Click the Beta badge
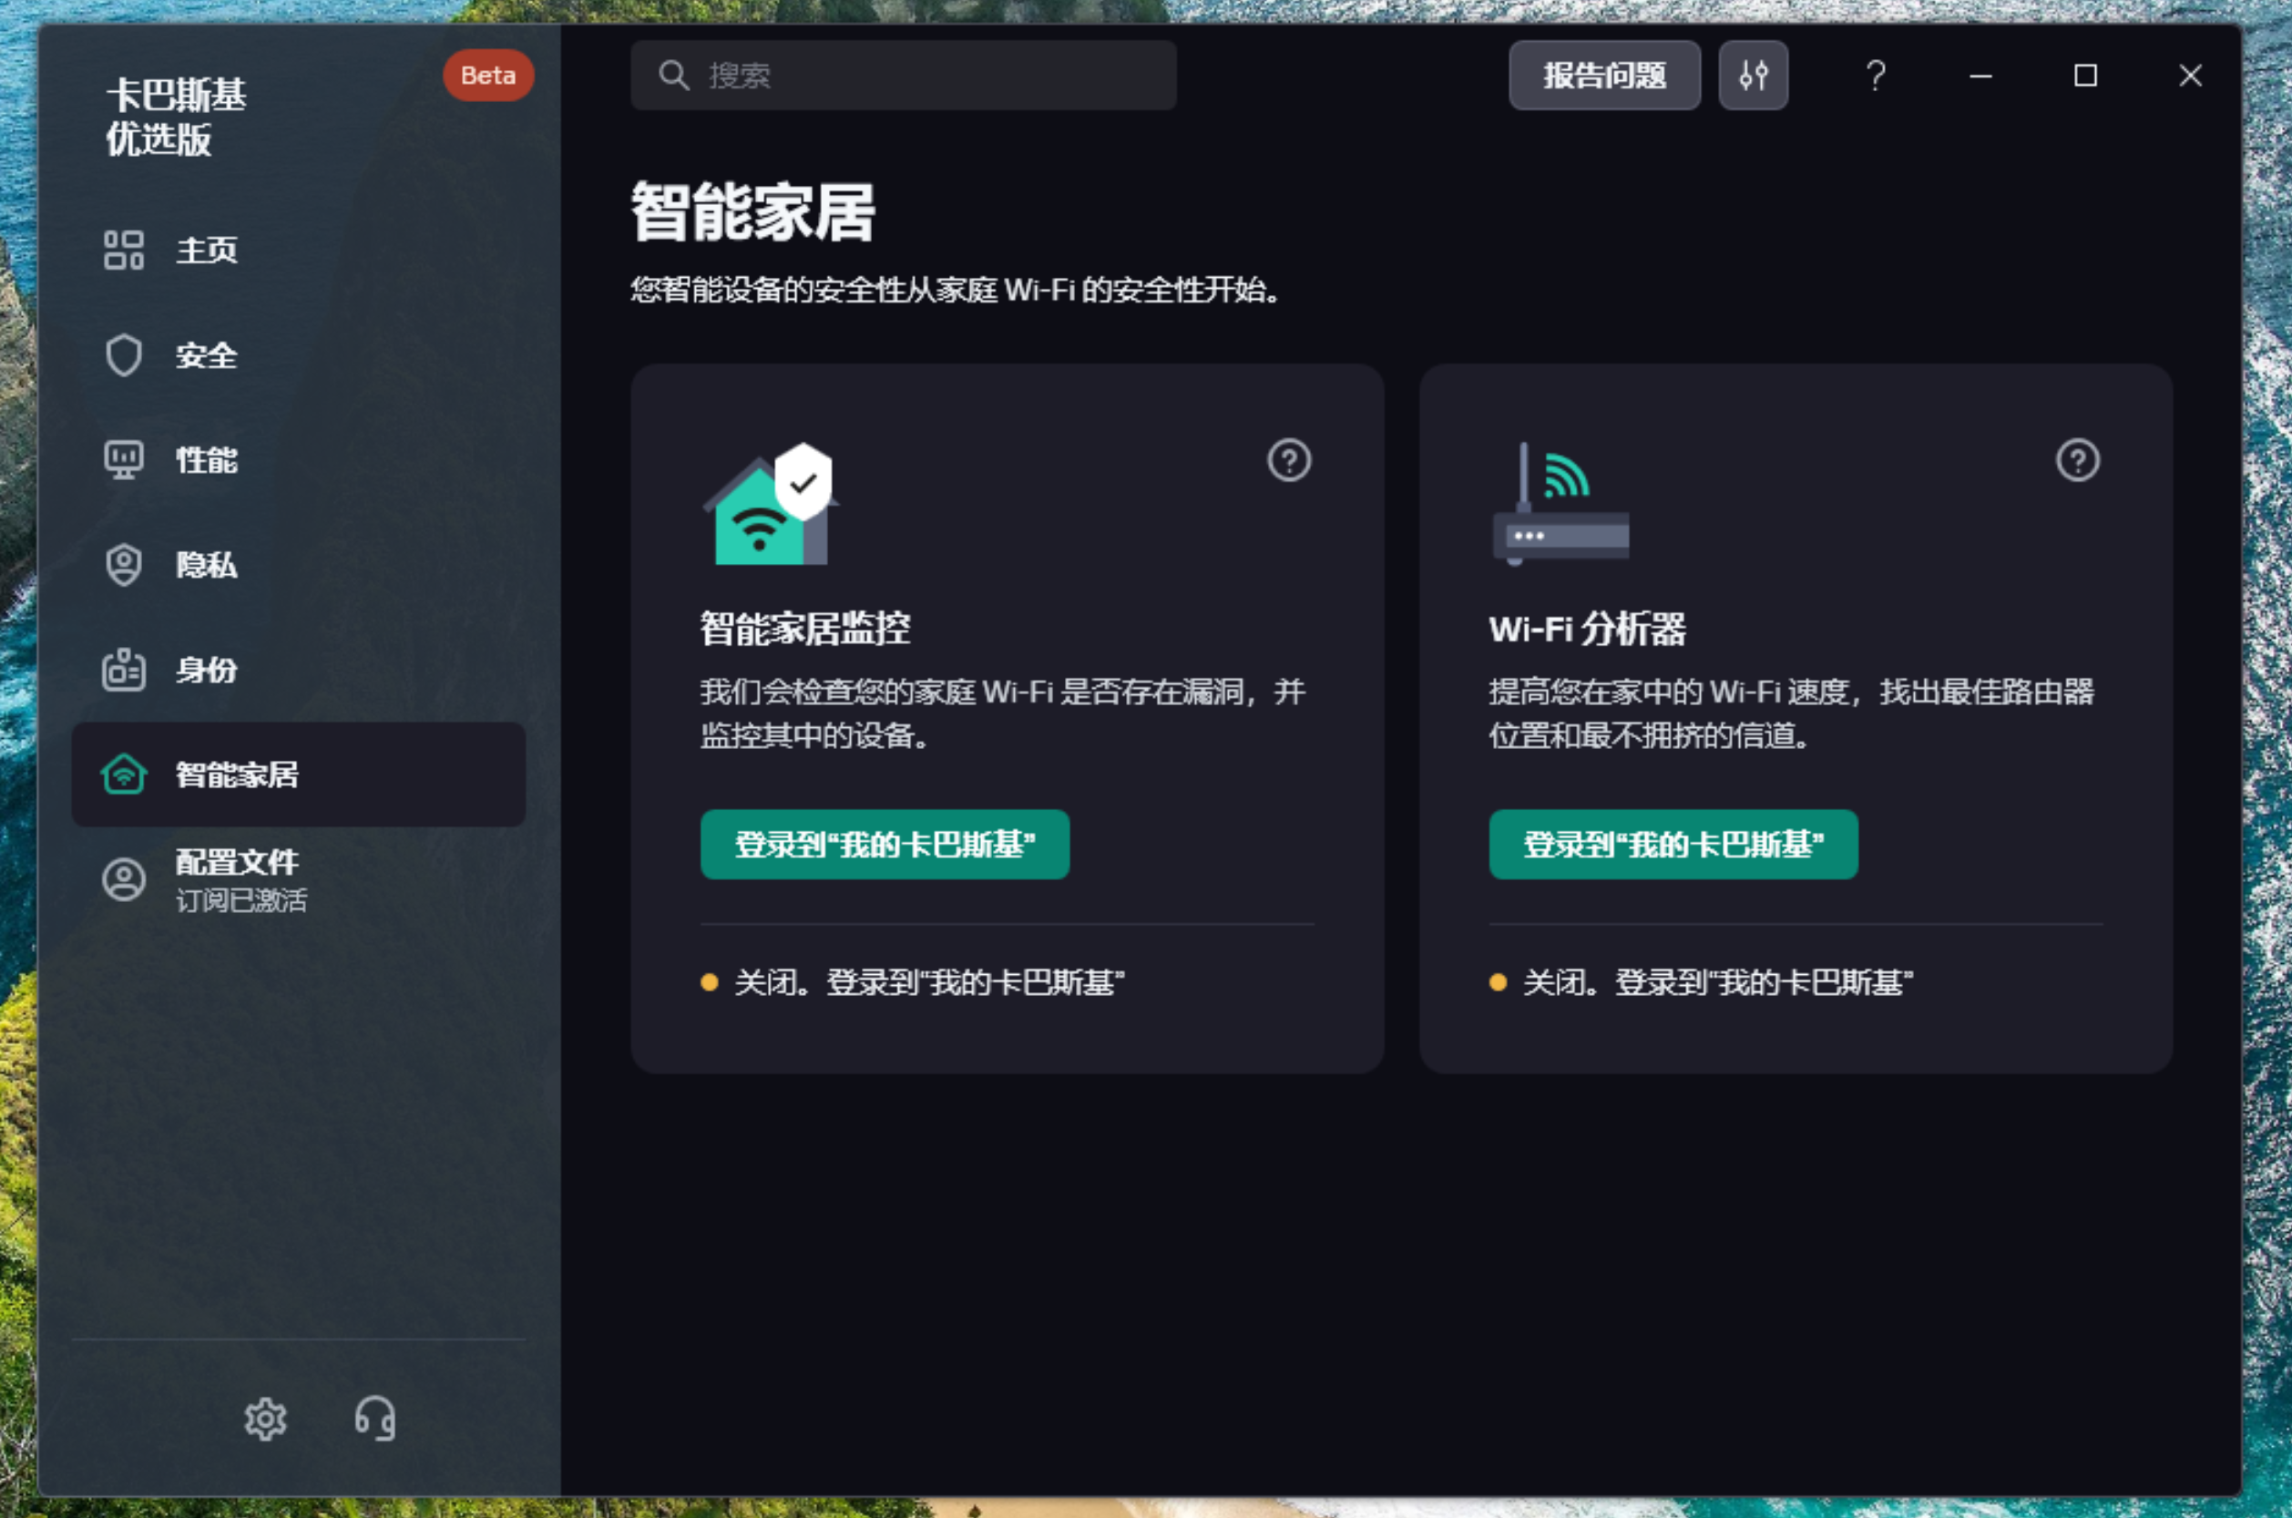Screen dimensions: 2292x1518 [488, 76]
